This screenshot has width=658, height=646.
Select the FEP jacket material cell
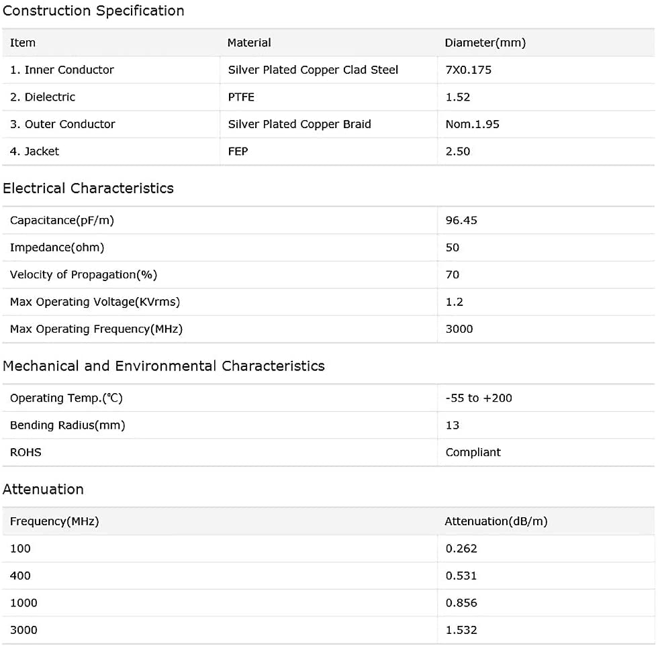(x=238, y=152)
